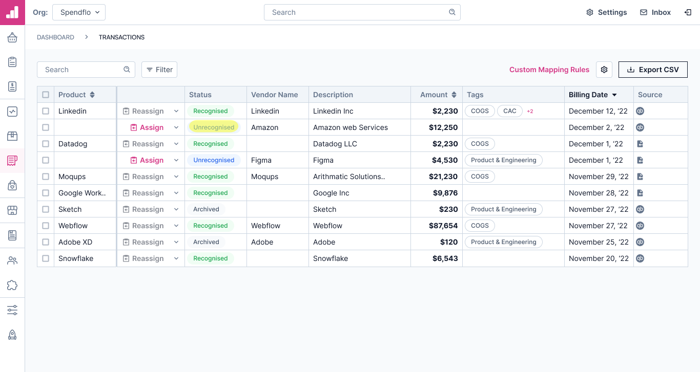Click the top Search field
Image resolution: width=700 pixels, height=372 pixels.
point(362,12)
